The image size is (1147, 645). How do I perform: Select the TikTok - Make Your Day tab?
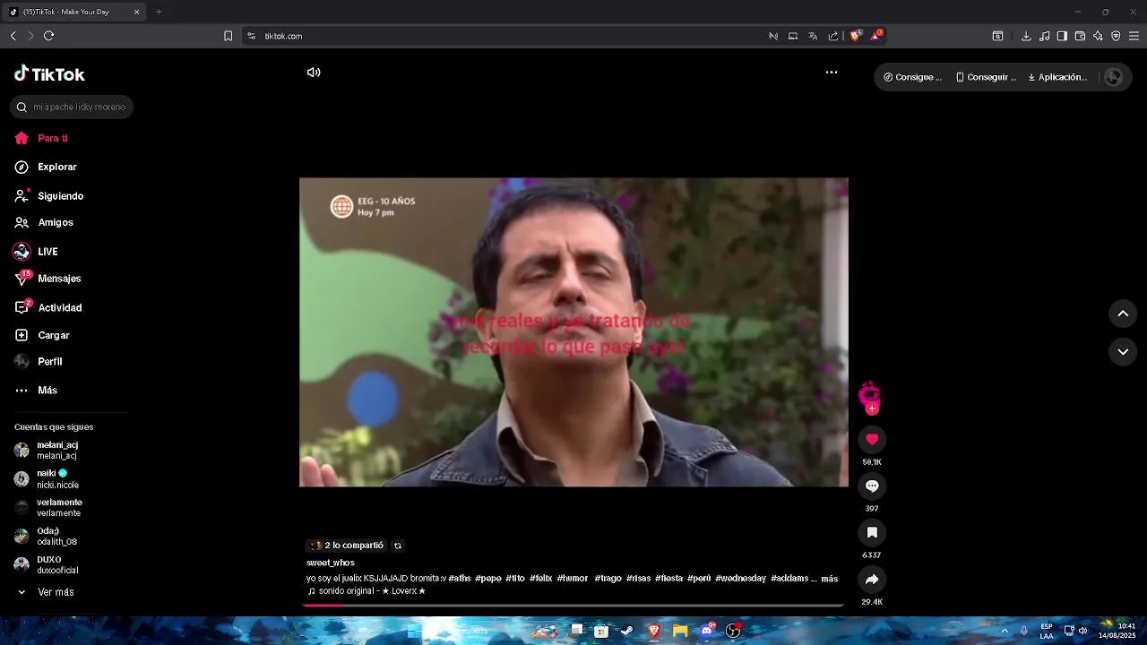(74, 12)
